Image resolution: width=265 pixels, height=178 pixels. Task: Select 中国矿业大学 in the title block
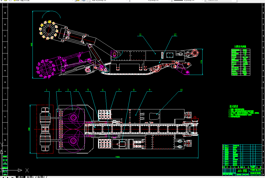[x=256, y=170]
